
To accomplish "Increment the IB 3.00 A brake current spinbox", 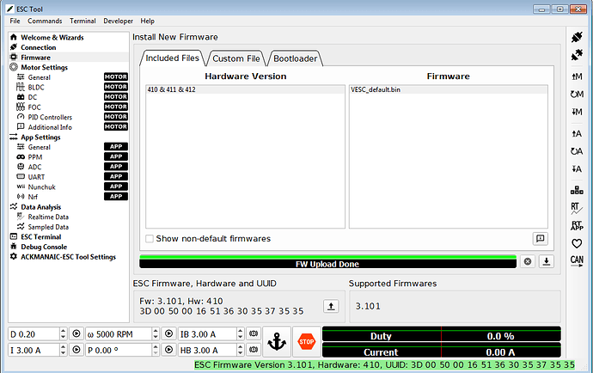I will click(x=240, y=330).
